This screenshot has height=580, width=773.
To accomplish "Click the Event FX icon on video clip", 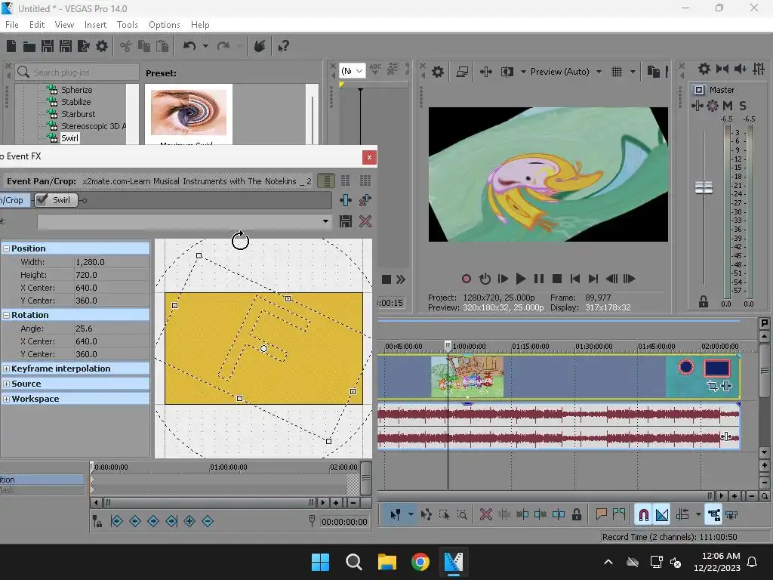I will coord(726,386).
